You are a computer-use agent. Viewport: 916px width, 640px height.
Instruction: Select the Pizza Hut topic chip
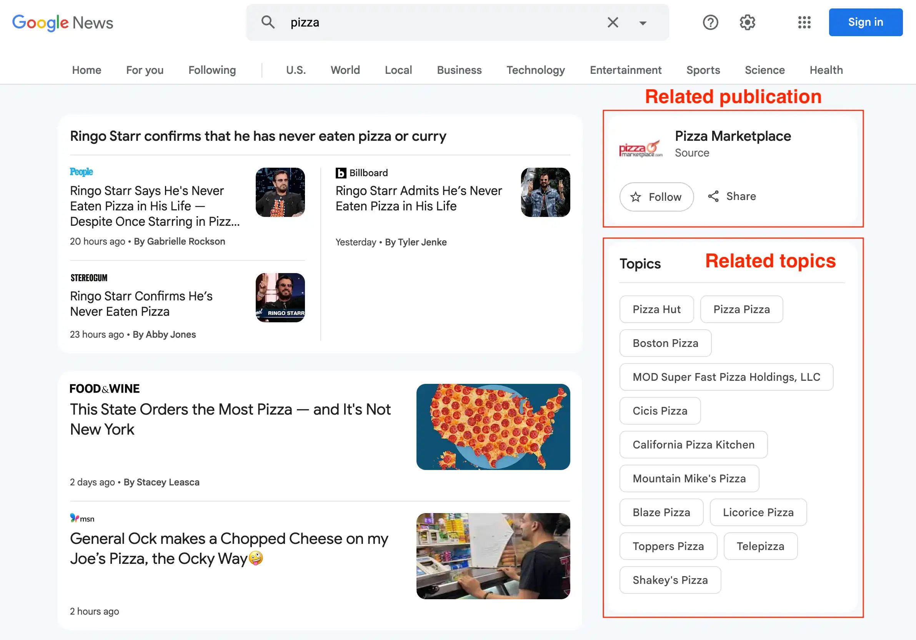pos(656,309)
